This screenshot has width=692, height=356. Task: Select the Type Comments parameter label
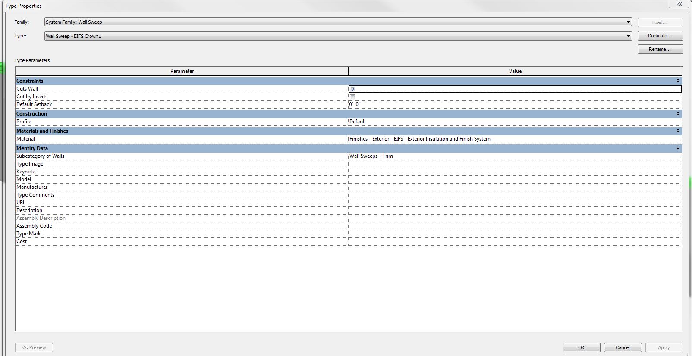click(35, 195)
